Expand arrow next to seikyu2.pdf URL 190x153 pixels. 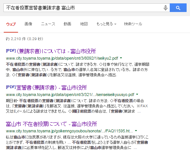(121, 58)
